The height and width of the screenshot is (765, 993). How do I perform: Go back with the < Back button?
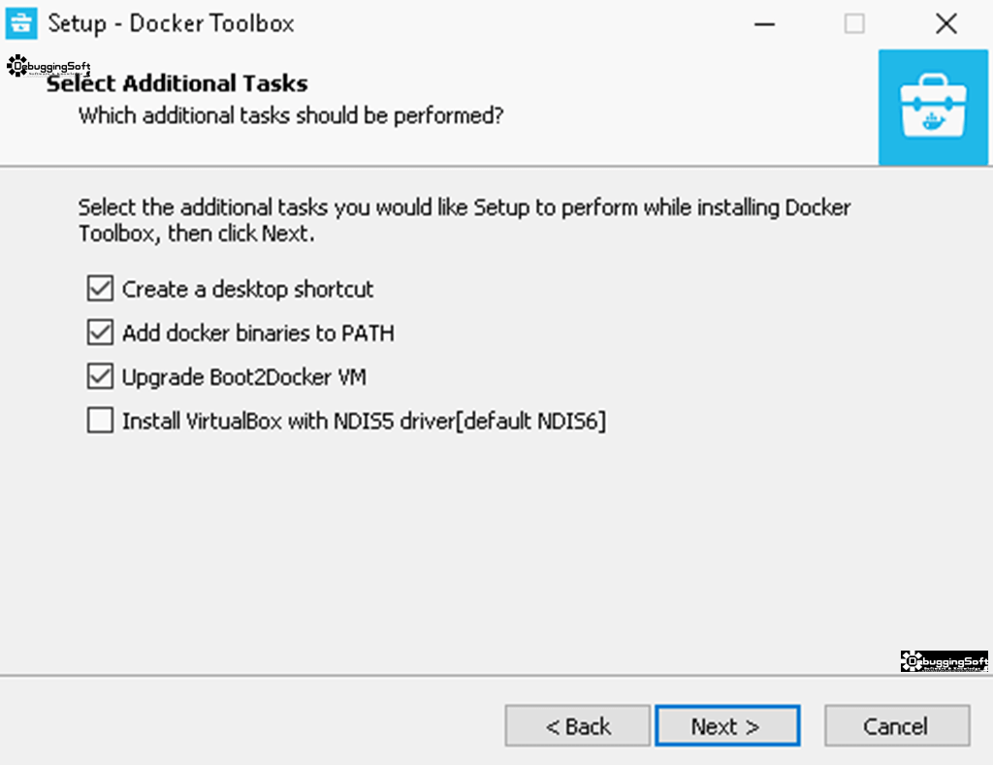(578, 726)
